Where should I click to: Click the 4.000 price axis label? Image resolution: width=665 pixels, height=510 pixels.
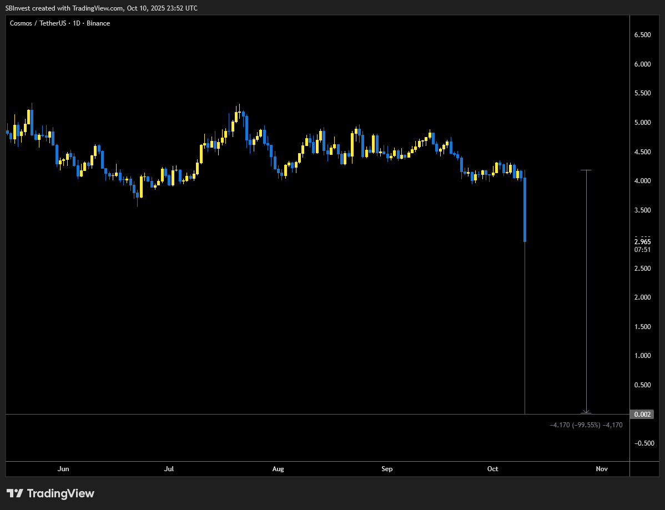(x=643, y=181)
